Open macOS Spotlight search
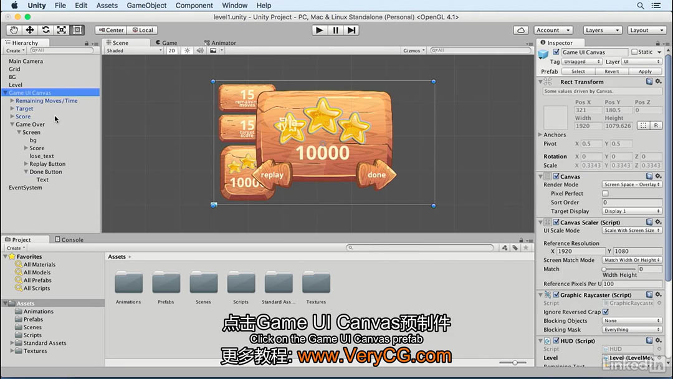The image size is (673, 379). pyautogui.click(x=641, y=6)
